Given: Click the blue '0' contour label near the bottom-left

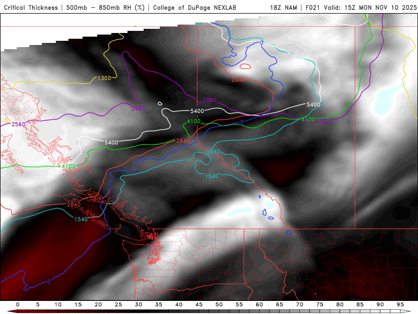Looking at the screenshot, I should [49, 282].
